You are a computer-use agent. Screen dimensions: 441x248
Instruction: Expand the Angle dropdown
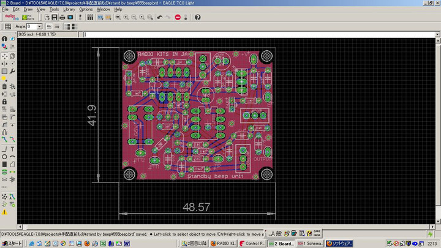click(40, 27)
